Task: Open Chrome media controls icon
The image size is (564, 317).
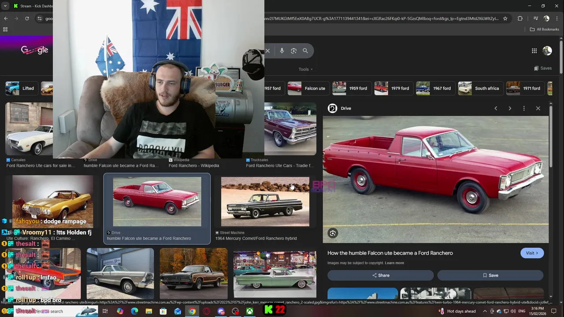Action: pyautogui.click(x=535, y=18)
